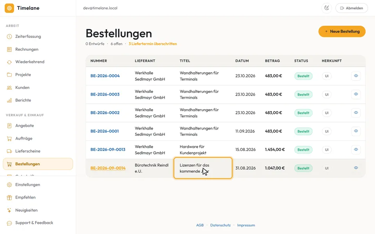
Task: Click the bar chart icon beside Berichte
Action: click(x=9, y=100)
